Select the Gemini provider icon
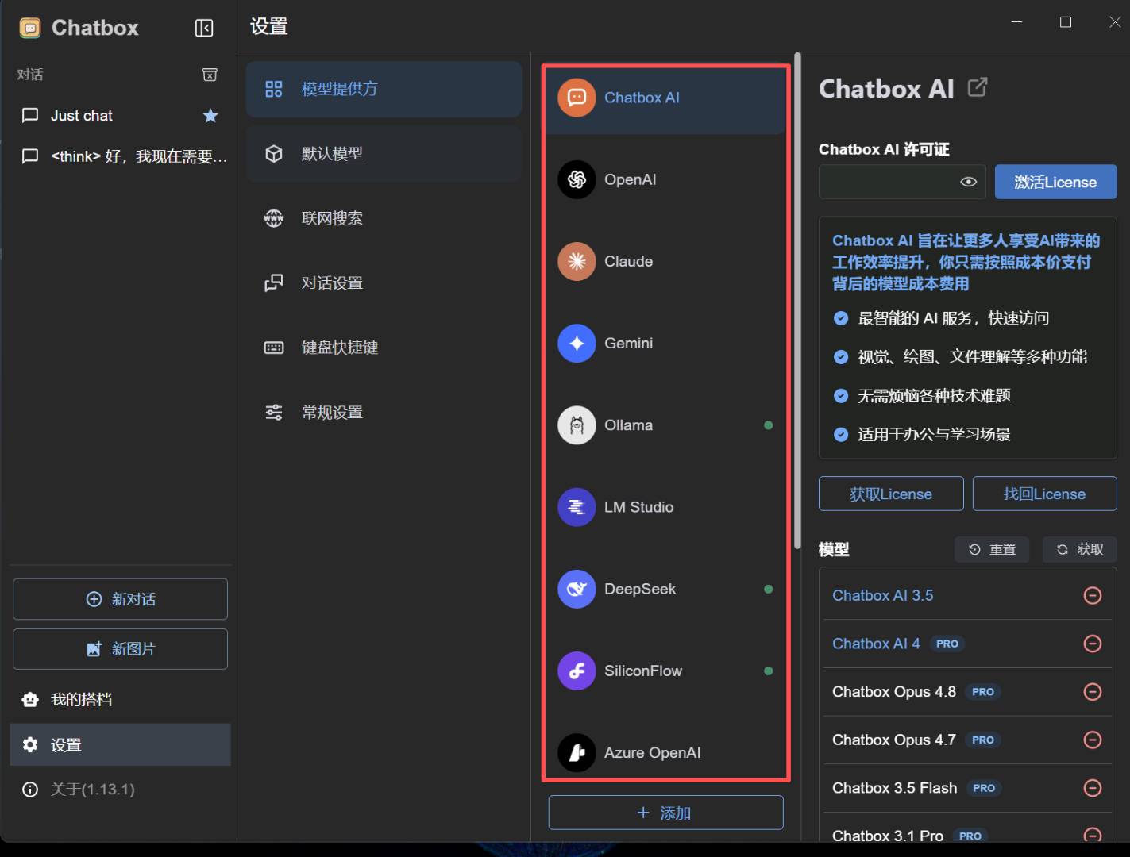 coord(577,343)
